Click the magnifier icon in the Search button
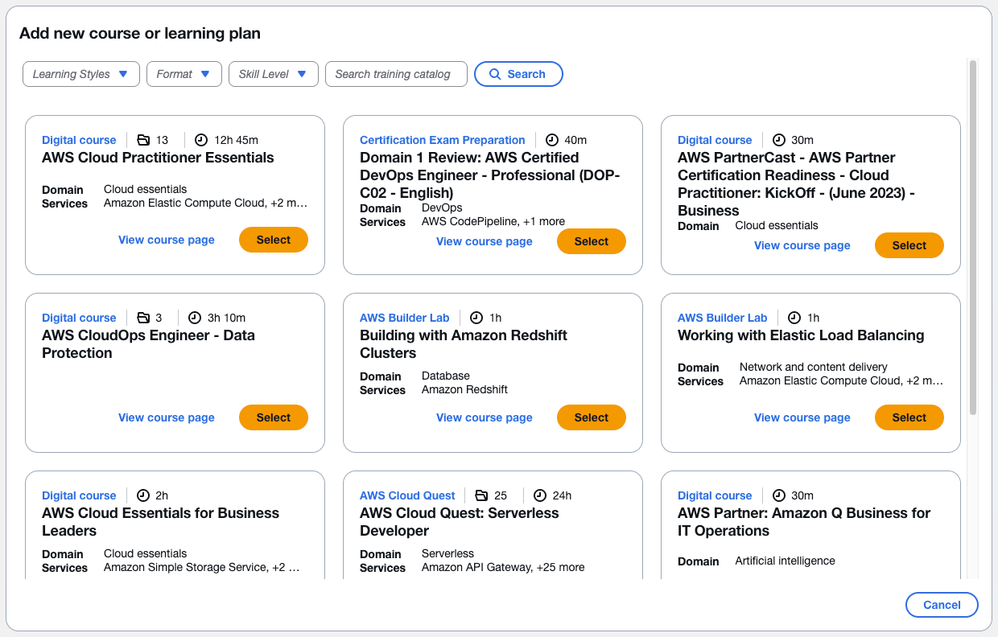Image resolution: width=998 pixels, height=637 pixels. pos(495,74)
